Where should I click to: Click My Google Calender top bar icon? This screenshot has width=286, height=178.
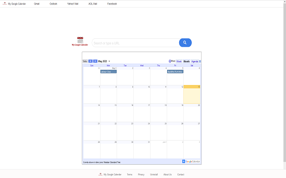tap(4, 4)
